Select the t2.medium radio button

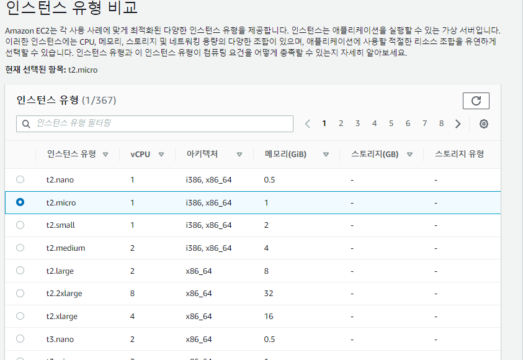[x=20, y=248]
